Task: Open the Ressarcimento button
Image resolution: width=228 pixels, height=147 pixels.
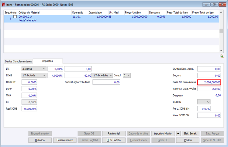Action: 65,140
